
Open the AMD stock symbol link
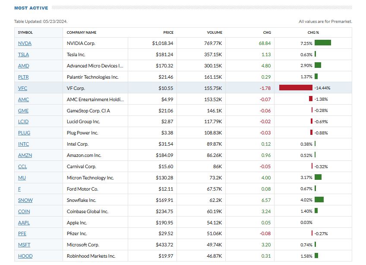(23, 66)
